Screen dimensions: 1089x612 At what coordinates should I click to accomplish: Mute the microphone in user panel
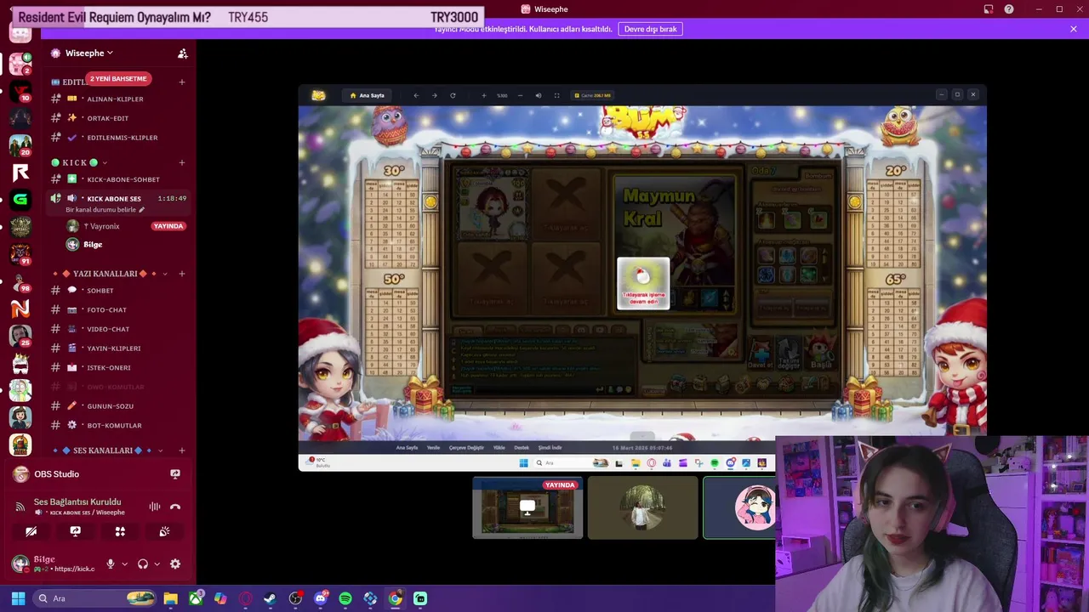coord(110,564)
